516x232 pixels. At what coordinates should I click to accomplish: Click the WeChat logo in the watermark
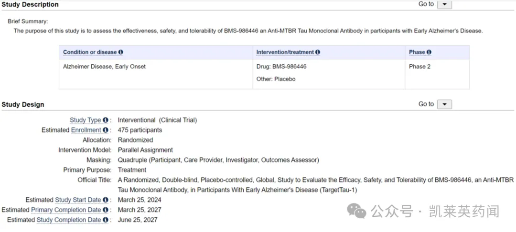tap(357, 211)
